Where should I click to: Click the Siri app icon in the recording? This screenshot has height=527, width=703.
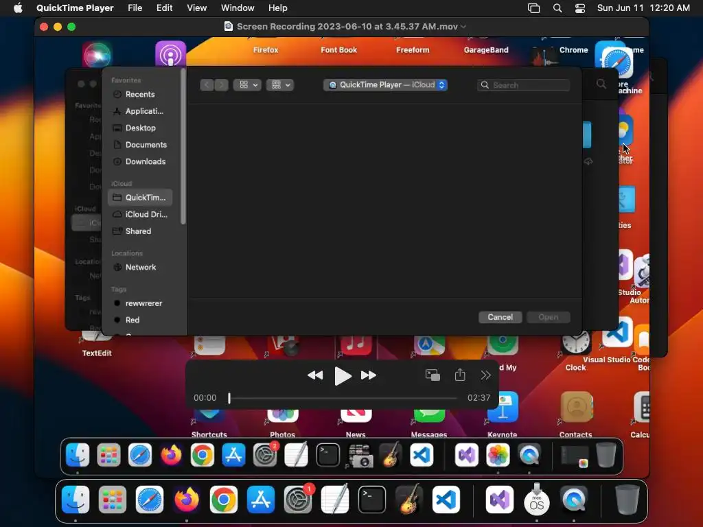pos(97,54)
